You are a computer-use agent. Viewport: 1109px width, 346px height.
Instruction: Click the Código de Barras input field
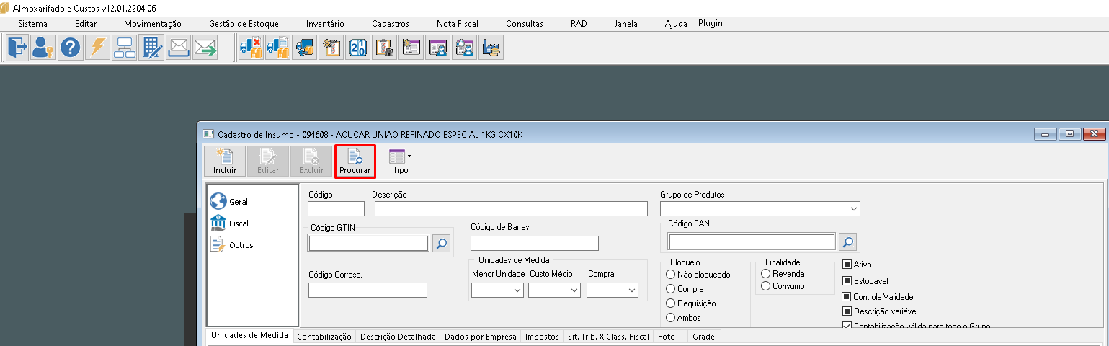click(535, 243)
